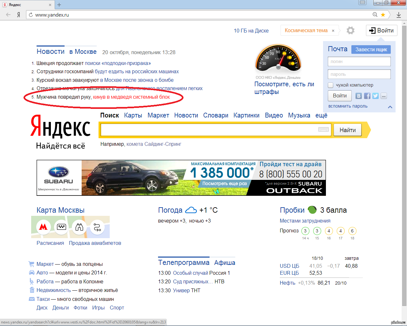The height and width of the screenshot is (326, 407).
Task: Open the Особый случай TV listing
Action: click(190, 273)
